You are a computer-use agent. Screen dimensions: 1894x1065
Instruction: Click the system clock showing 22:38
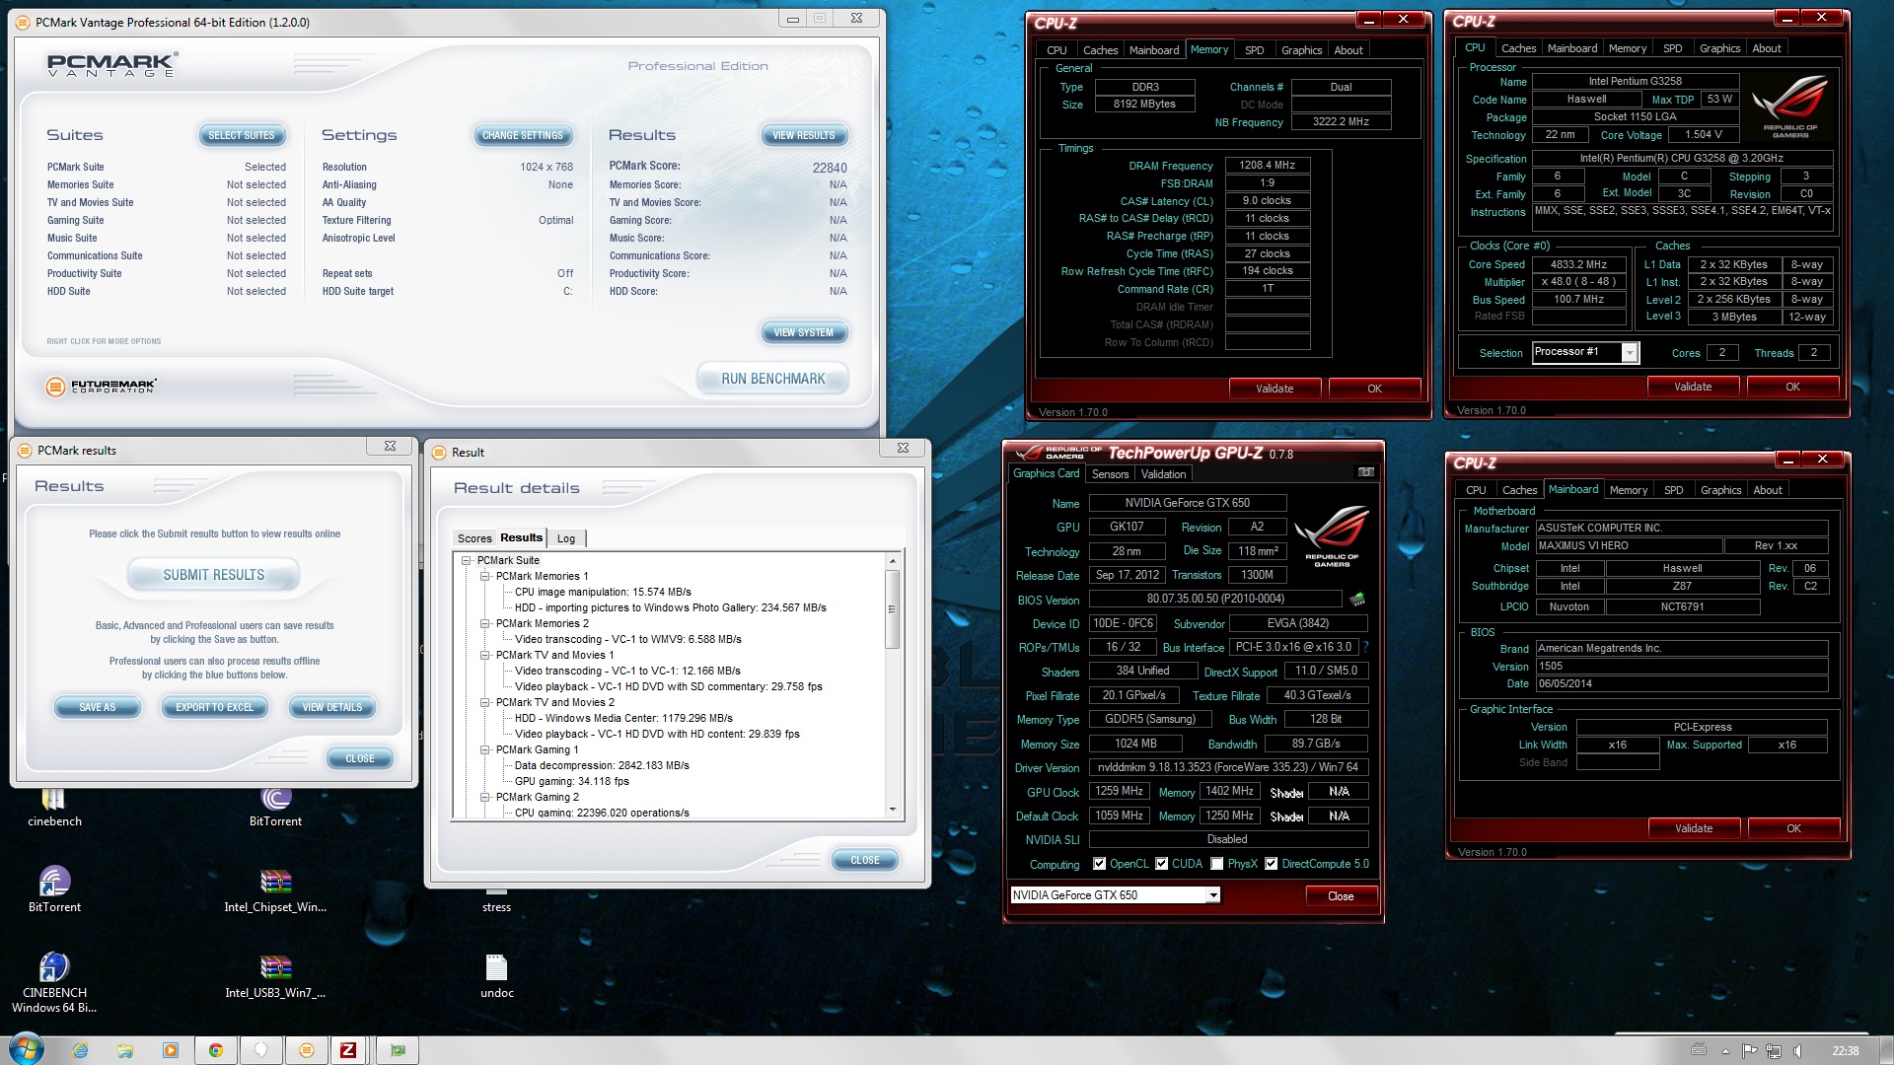click(x=1845, y=1051)
